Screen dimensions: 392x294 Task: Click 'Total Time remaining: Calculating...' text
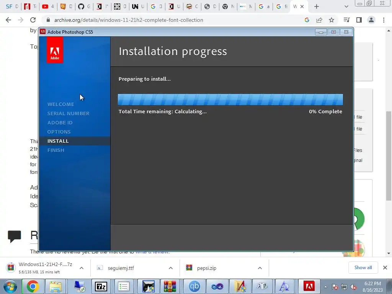click(162, 111)
